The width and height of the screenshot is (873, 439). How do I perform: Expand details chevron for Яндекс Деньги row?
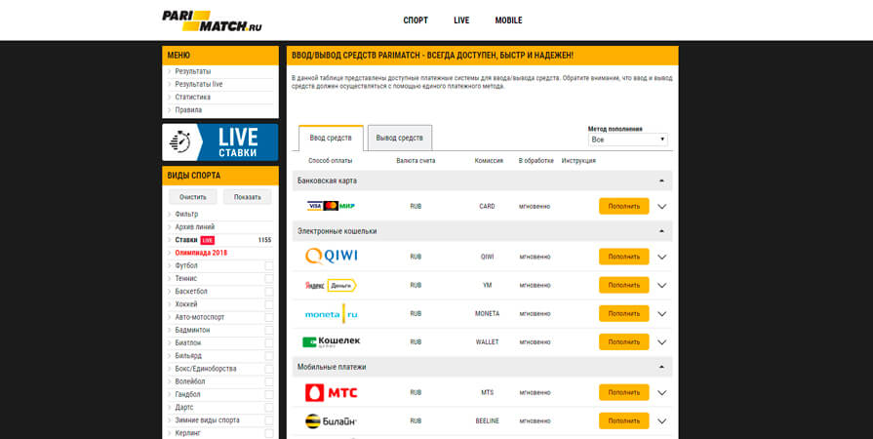[662, 285]
